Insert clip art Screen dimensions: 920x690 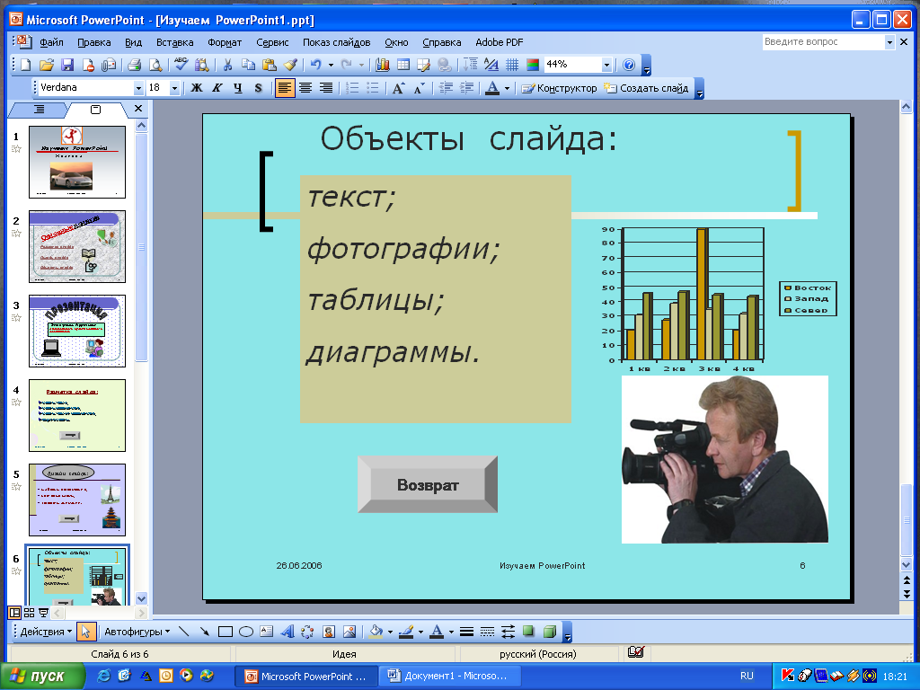tap(329, 632)
